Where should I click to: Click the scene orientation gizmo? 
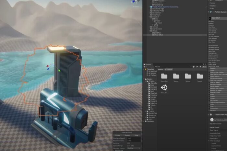[x=135, y=2]
